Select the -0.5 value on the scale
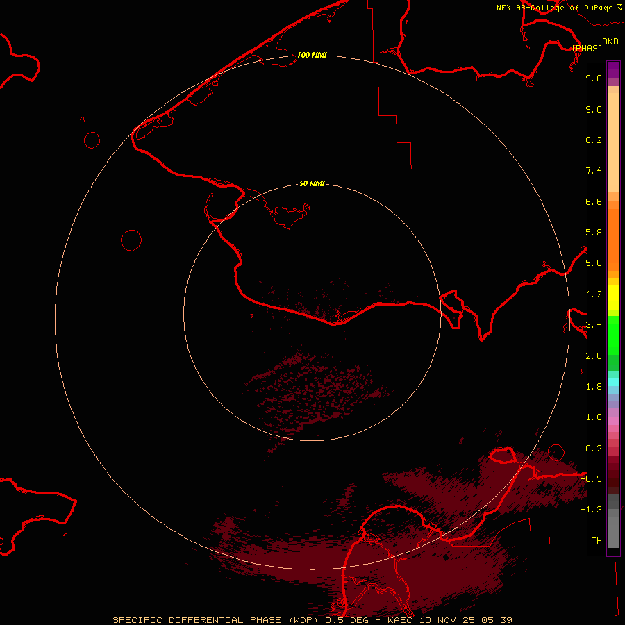 (591, 478)
